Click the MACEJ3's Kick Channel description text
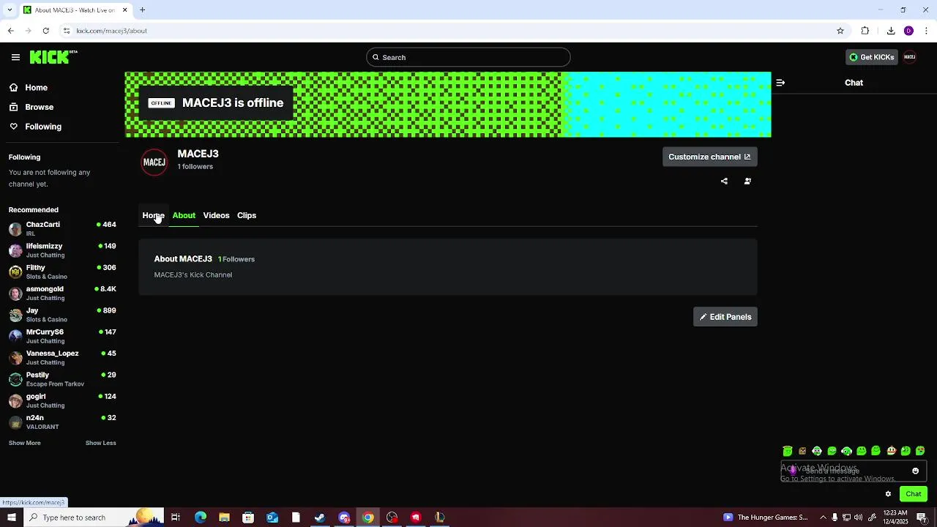937x527 pixels. pos(193,274)
